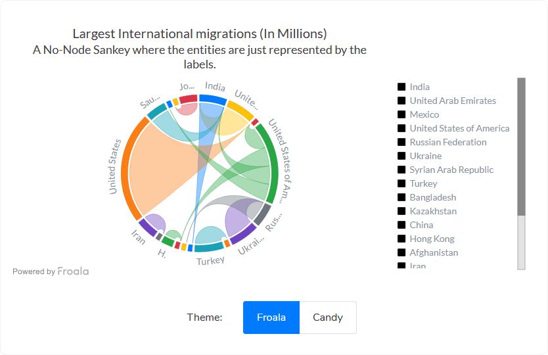Select the Candy theme option

(328, 318)
